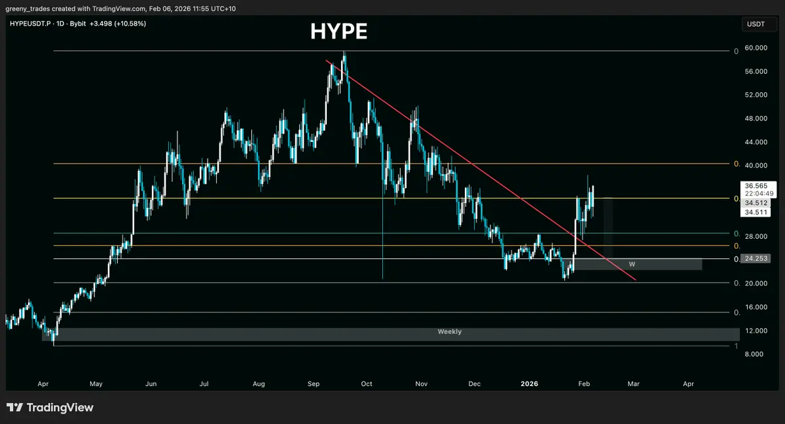785x424 pixels.
Task: Click the +3.498 (+10.58%) change value
Action: [x=118, y=24]
